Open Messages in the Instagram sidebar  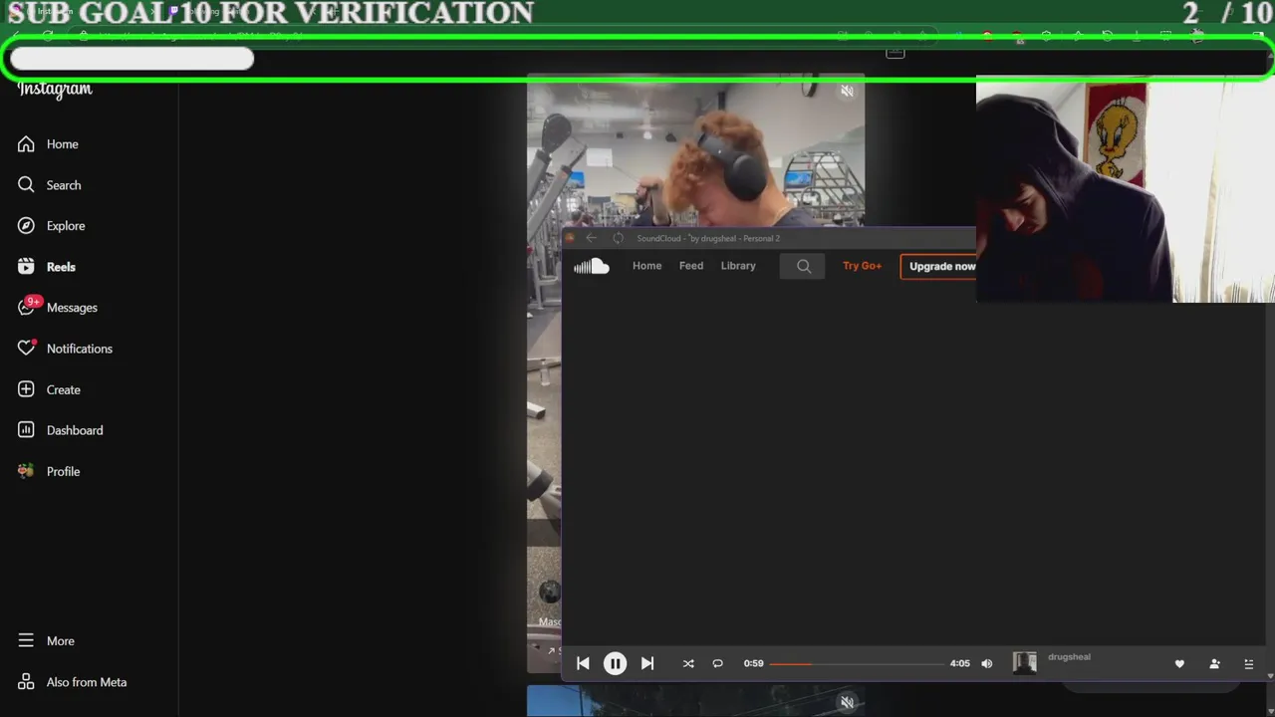pos(57,308)
